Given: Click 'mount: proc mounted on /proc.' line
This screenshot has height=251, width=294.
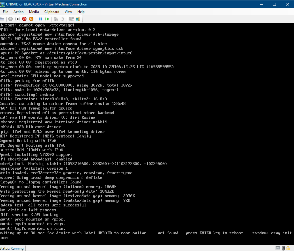Looking at the screenshot, I should click(x=32, y=219).
